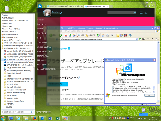
Task: Open address dropdown in XP Internet Explorer
Action: click(137, 39)
